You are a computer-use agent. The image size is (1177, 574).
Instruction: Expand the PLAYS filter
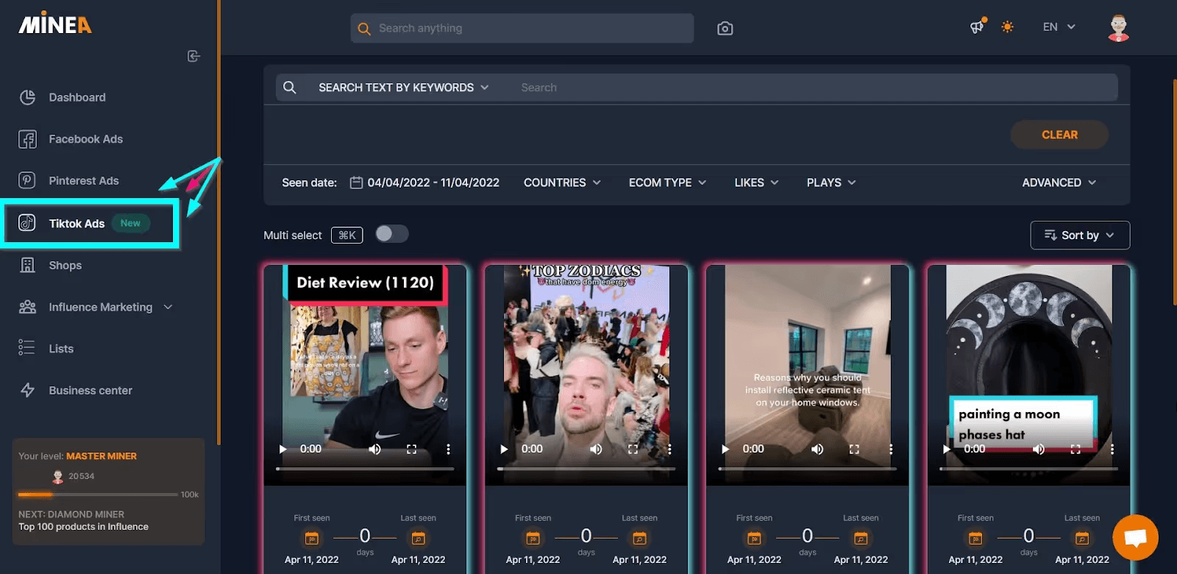coord(831,183)
